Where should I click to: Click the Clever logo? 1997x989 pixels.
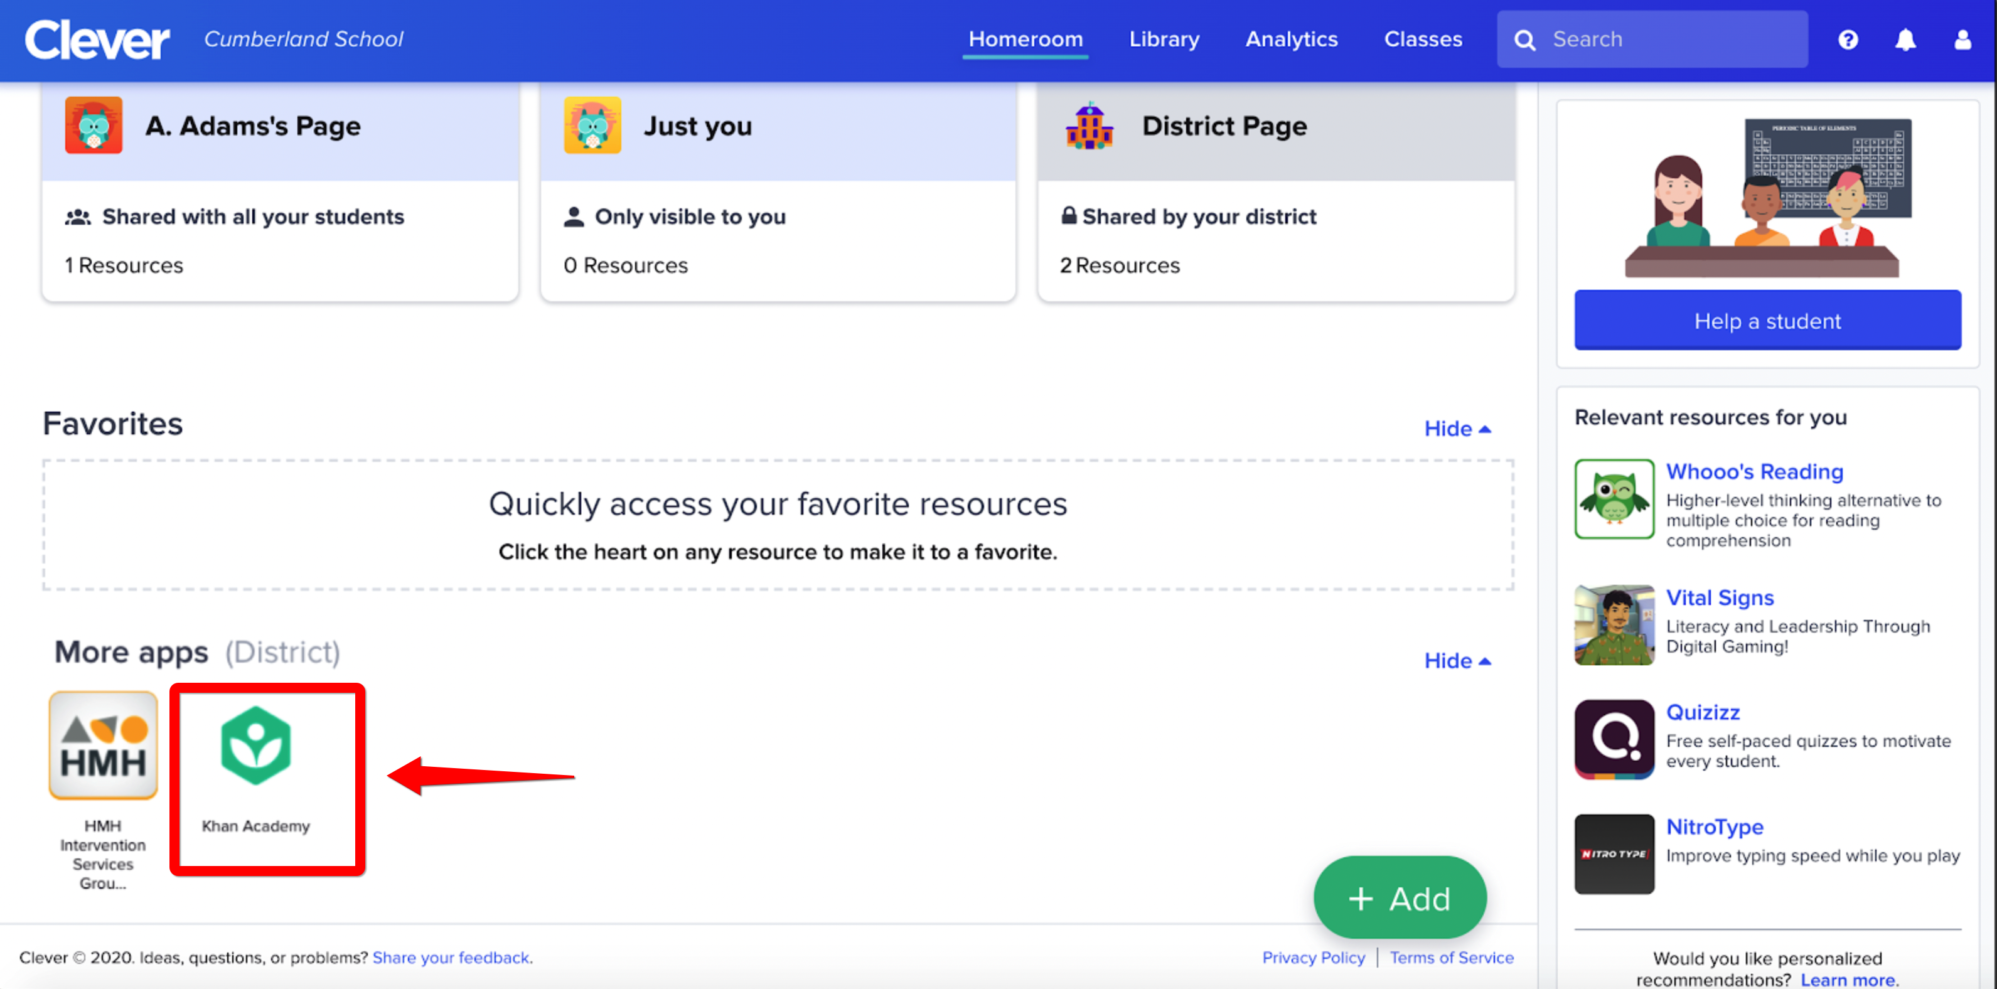pos(97,40)
